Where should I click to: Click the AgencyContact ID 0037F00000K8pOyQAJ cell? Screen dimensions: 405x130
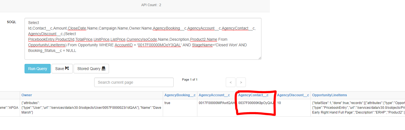(256, 103)
